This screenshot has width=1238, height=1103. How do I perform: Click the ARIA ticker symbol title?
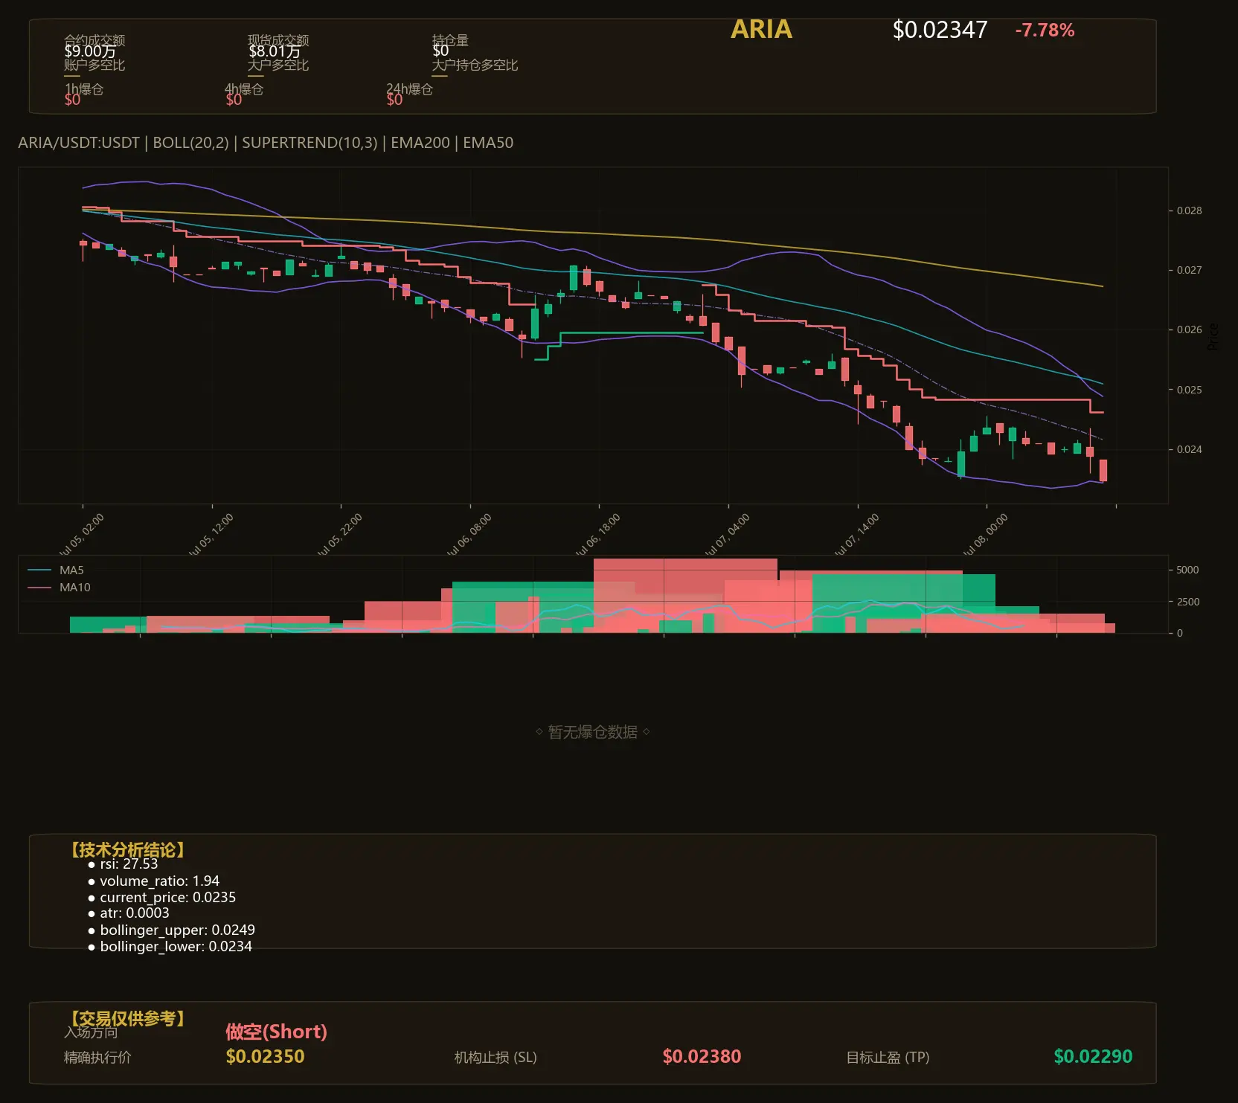point(761,29)
